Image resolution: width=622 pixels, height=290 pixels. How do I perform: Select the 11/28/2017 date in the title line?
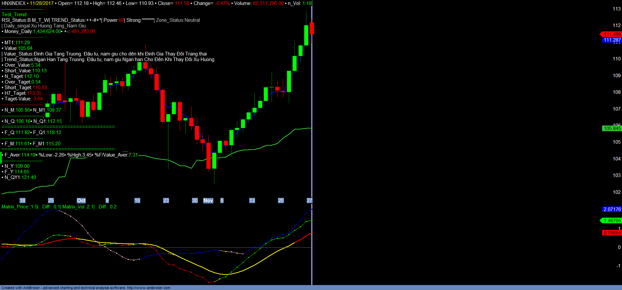click(x=42, y=3)
